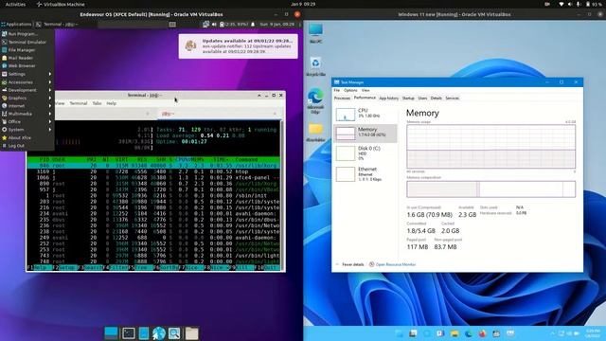Click the Updates available notification popup

point(238,46)
